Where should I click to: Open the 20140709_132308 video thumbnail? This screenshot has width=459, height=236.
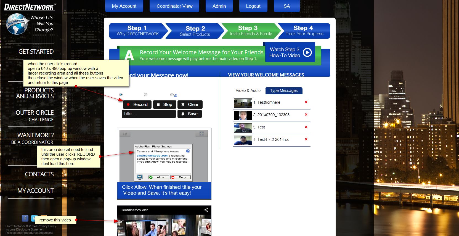243,115
